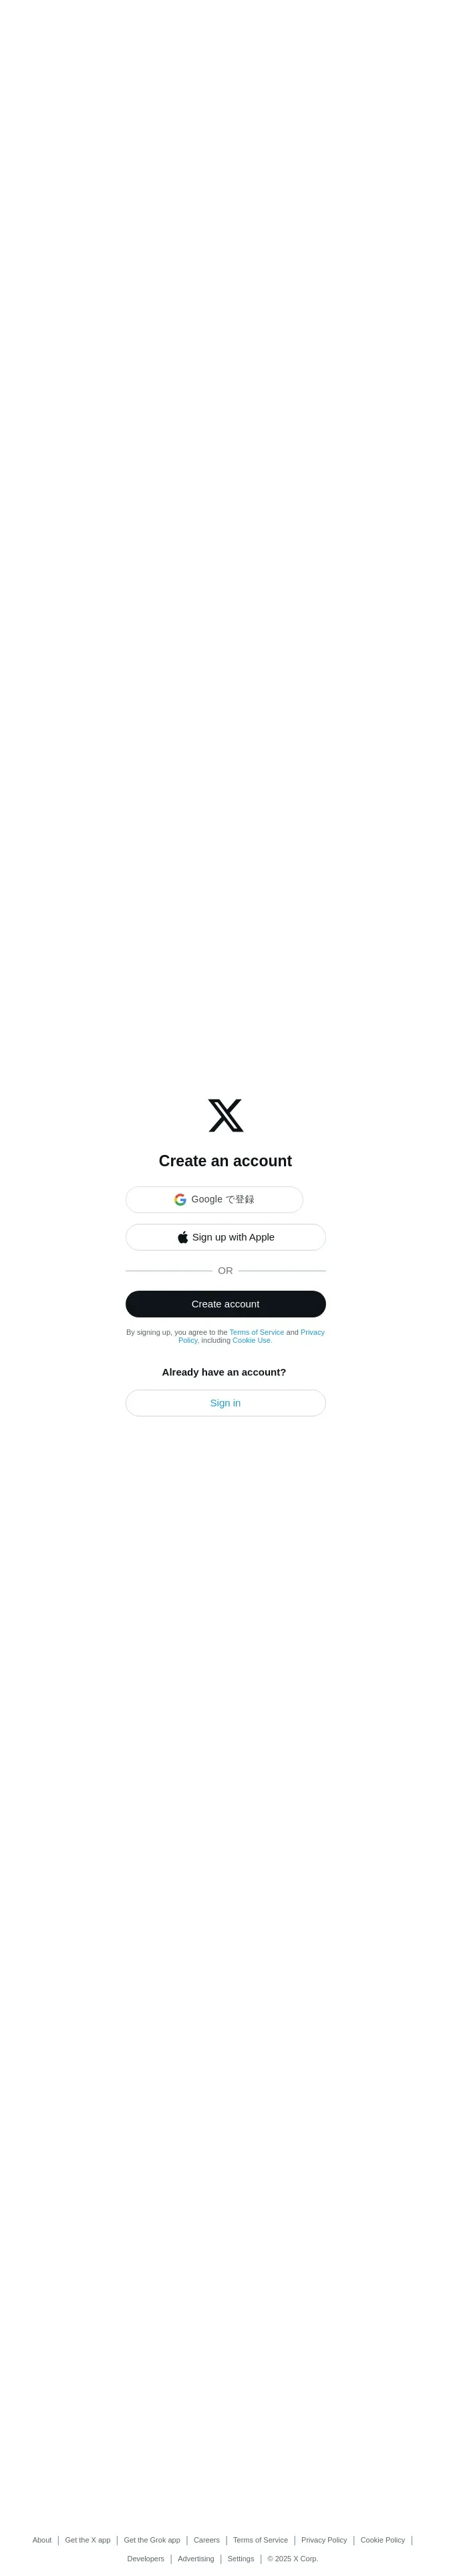The image size is (451, 2576).
Task: Visit the Careers footer link
Action: [207, 2540]
